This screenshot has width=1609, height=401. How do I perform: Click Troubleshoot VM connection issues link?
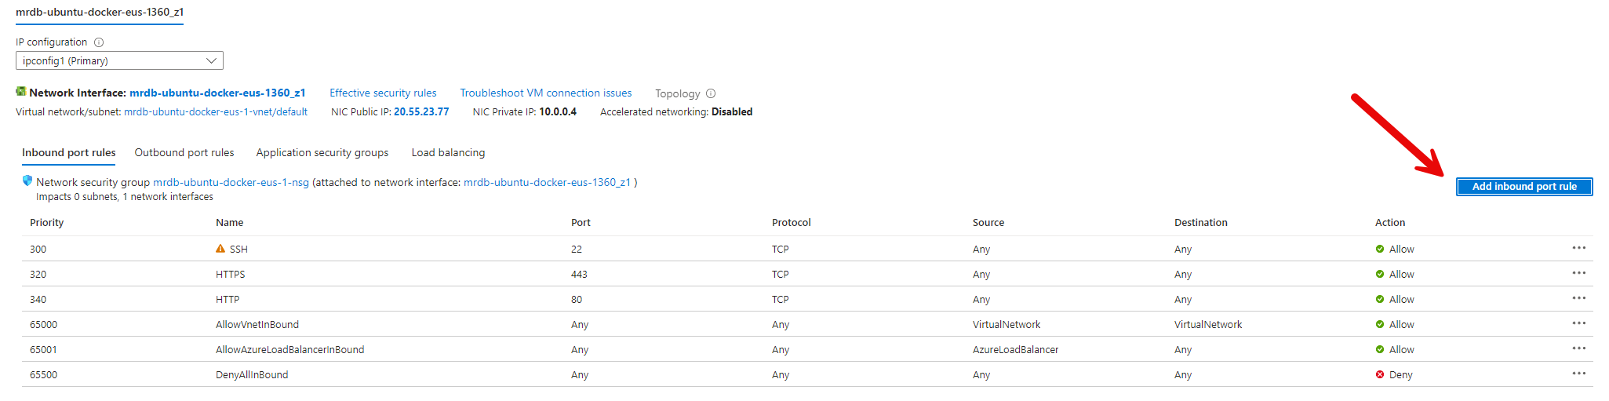pos(545,93)
